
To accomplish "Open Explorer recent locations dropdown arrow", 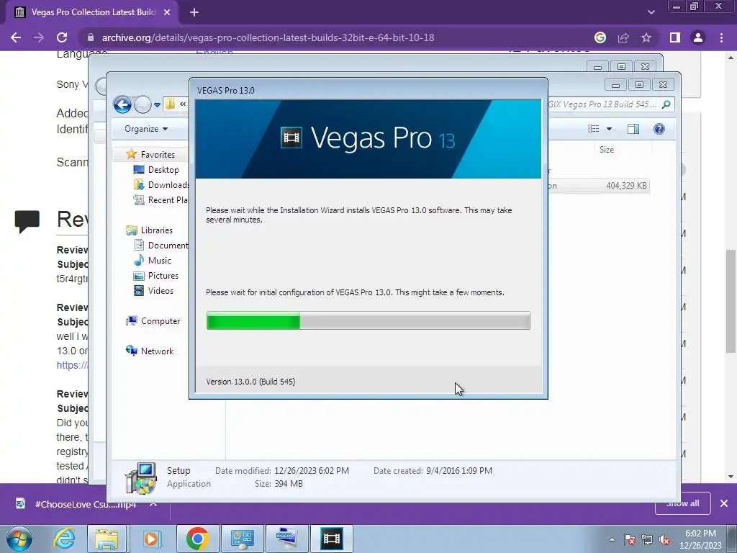I will (x=157, y=104).
